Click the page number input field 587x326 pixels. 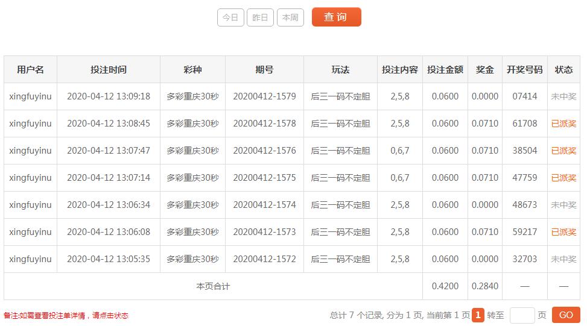click(522, 315)
